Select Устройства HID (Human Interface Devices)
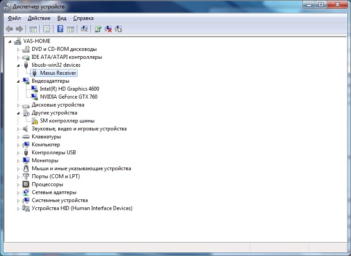Screen dimensions: 351x256 tap(82, 208)
